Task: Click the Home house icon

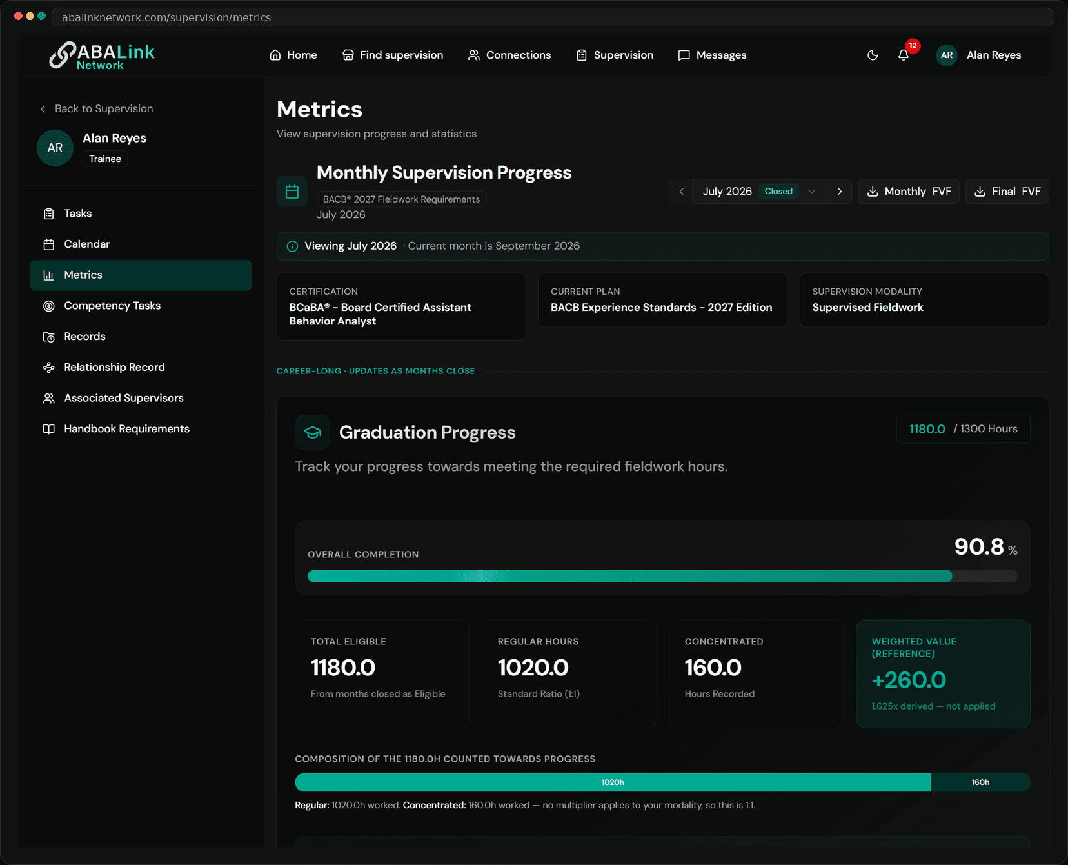Action: 275,55
